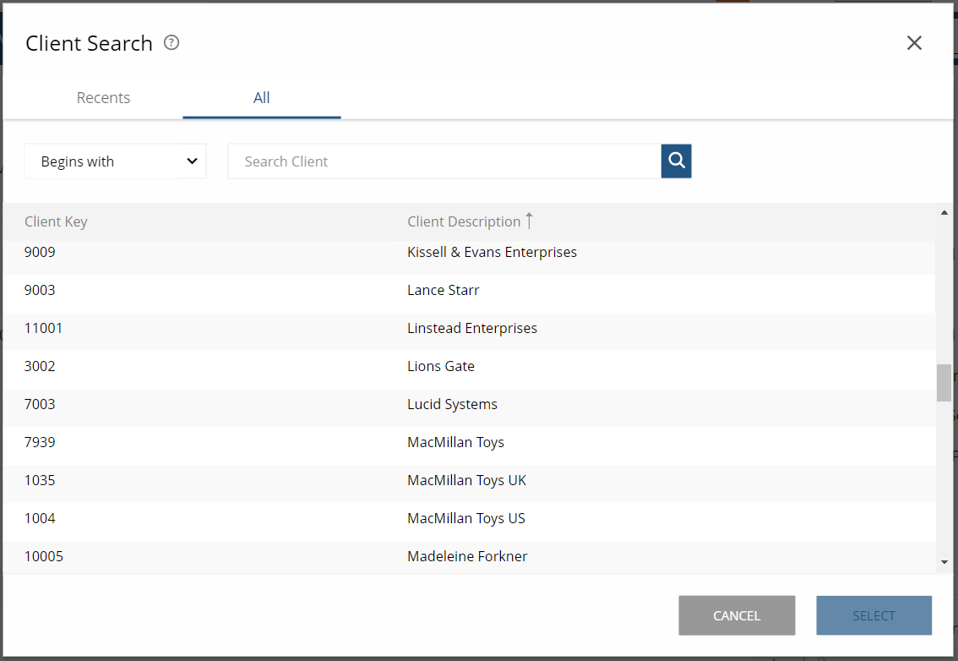Open MacMillan Toys UK record
Screen dimensions: 958x661
pos(467,479)
